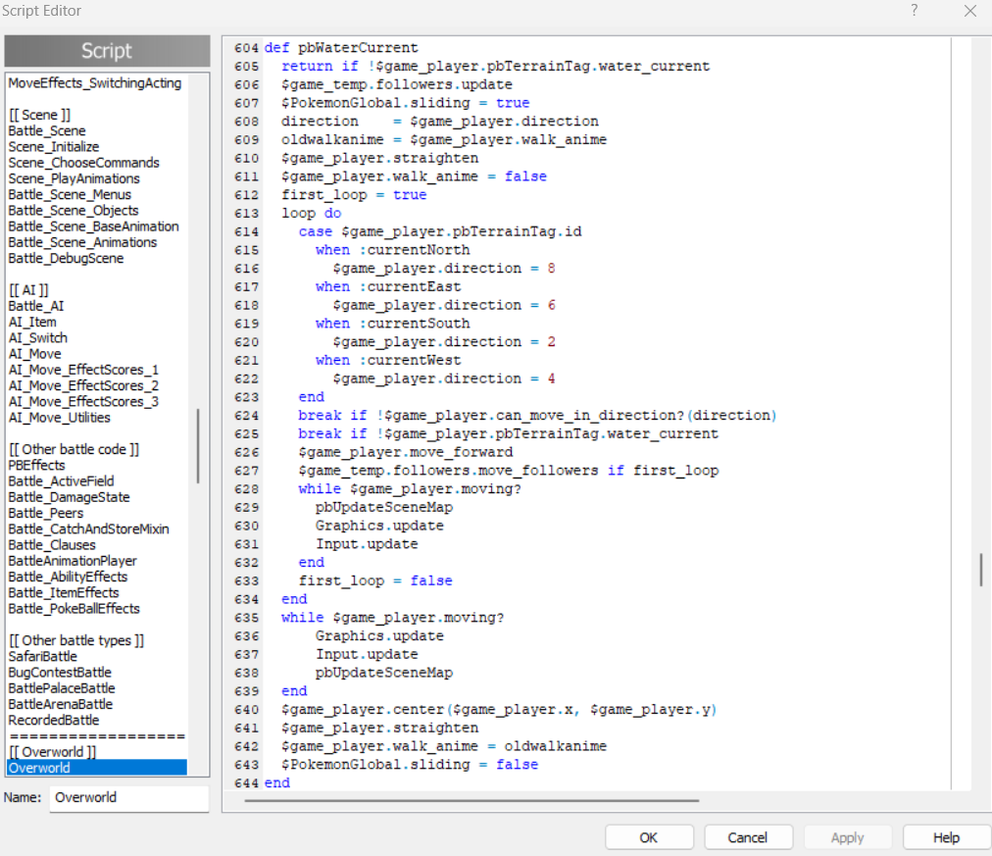Open the RecordedBattle script
Screen dimensions: 992x856
click(54, 721)
